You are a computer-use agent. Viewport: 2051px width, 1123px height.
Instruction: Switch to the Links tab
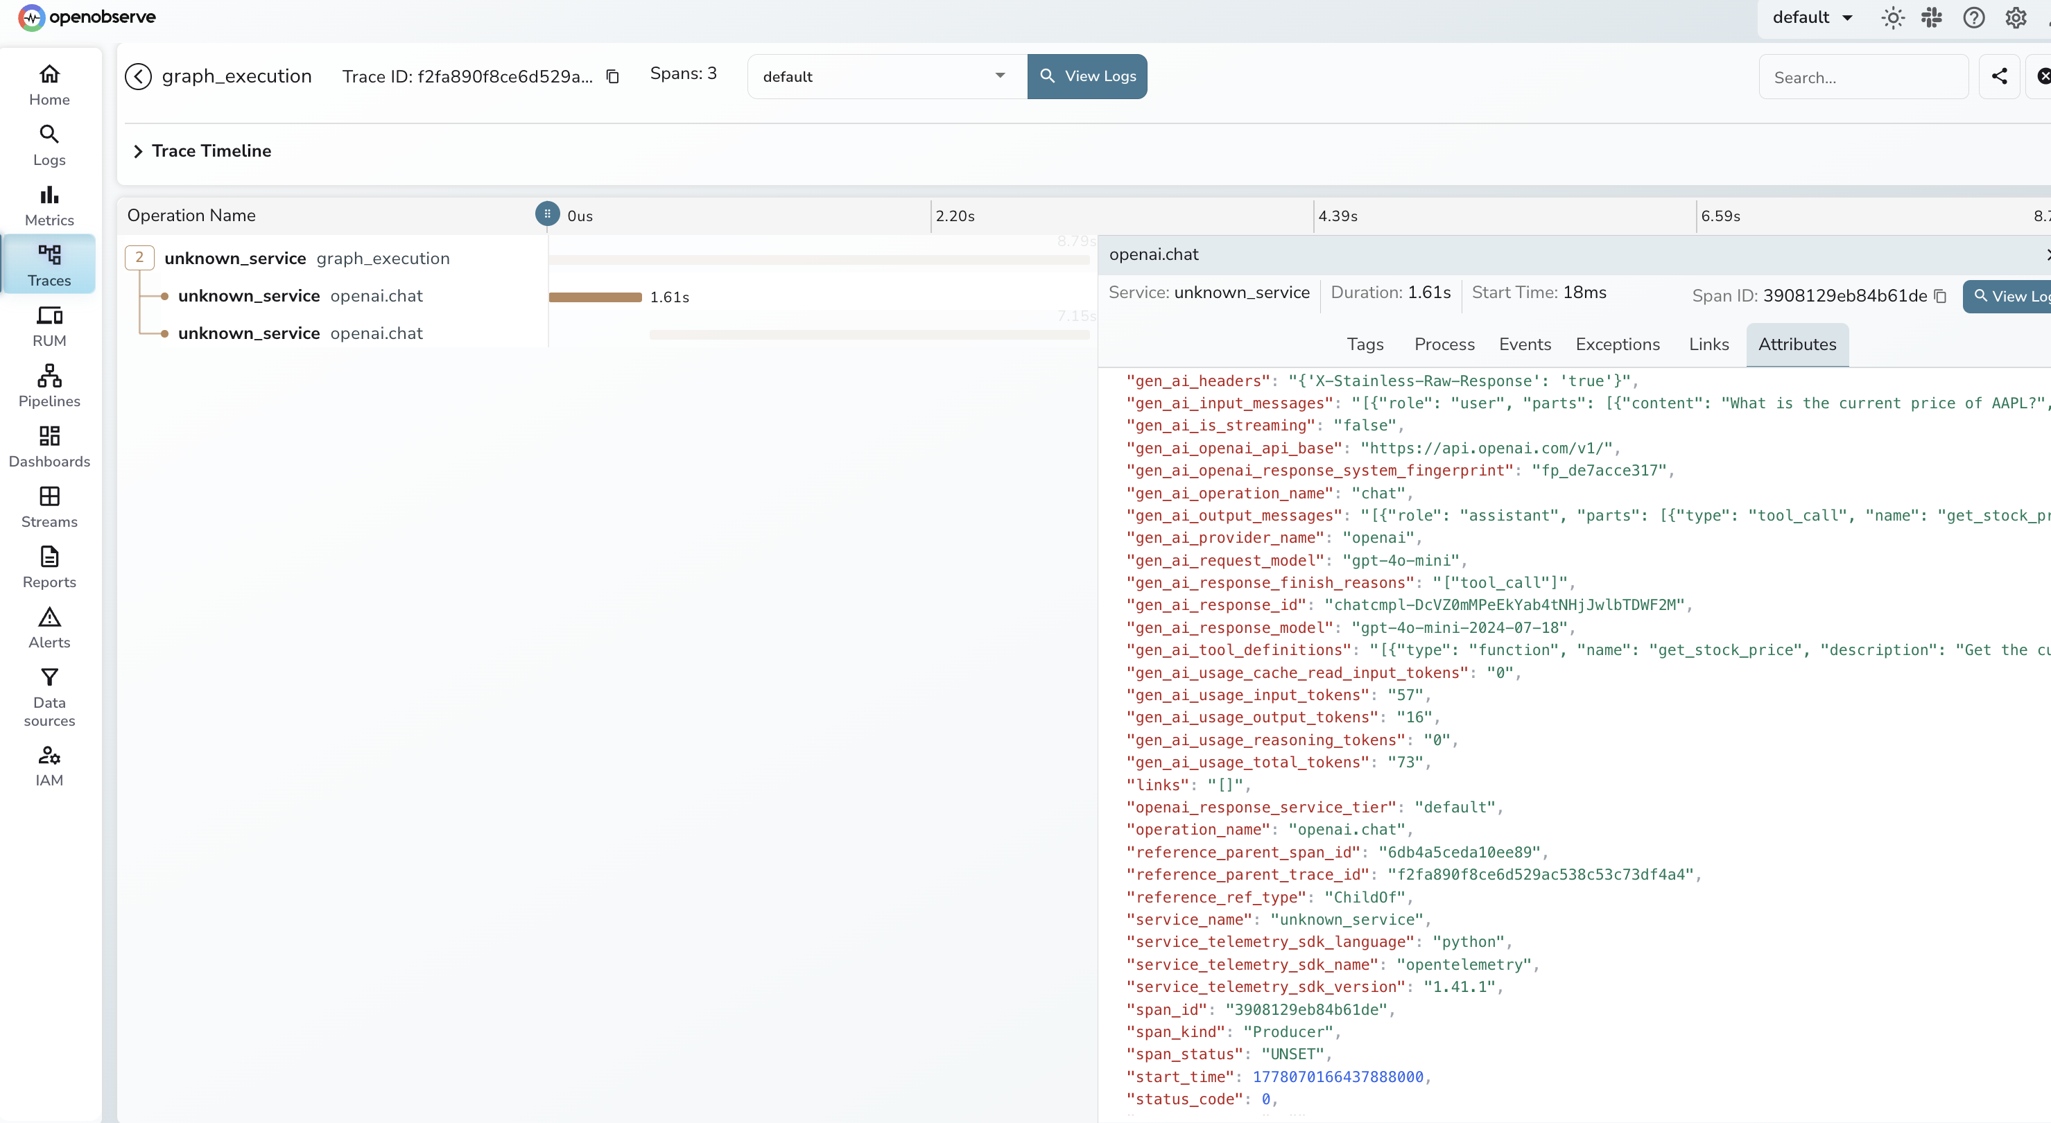click(x=1708, y=345)
